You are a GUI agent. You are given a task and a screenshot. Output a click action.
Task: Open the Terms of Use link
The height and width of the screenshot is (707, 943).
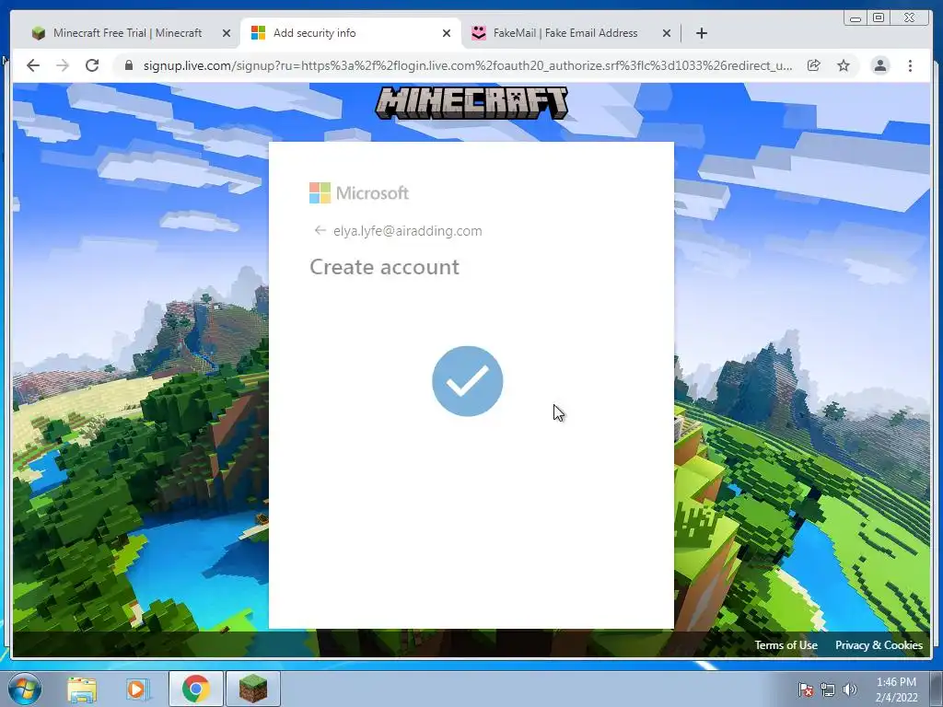click(x=786, y=645)
